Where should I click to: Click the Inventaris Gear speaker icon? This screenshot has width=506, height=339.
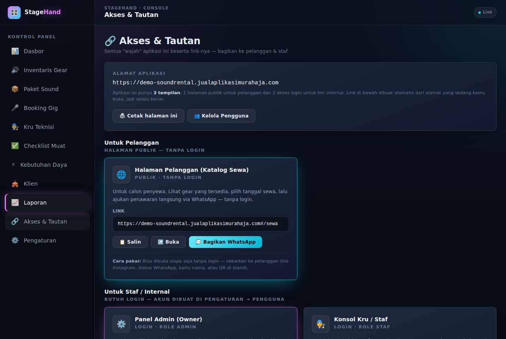[15, 70]
